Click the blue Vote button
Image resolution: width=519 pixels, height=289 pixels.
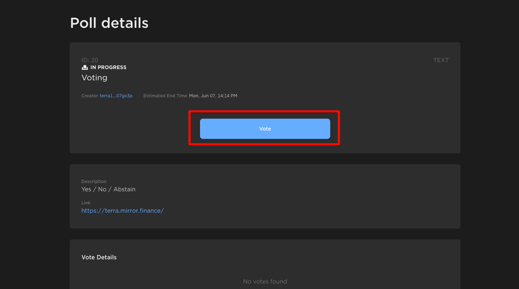tap(265, 129)
